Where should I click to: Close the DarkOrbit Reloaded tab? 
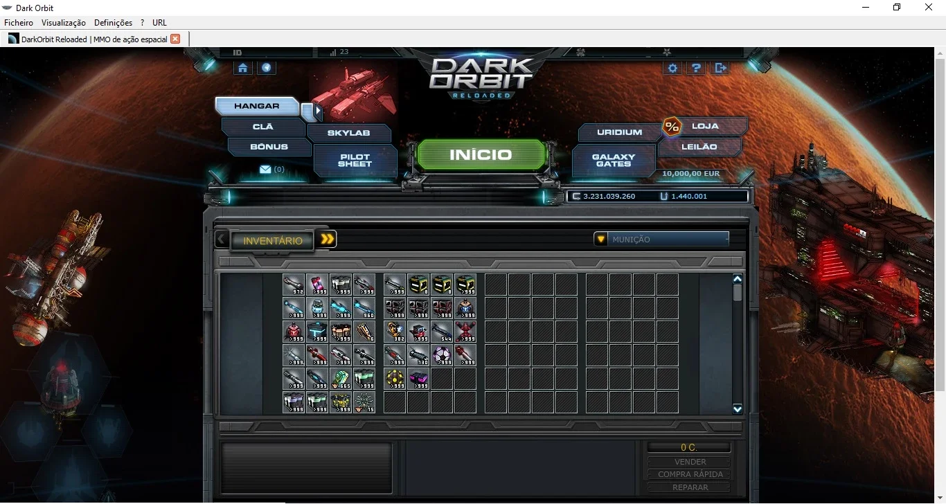tap(175, 39)
